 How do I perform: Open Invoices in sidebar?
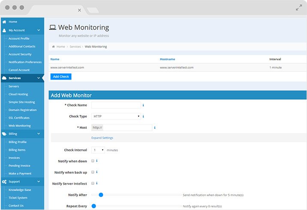(14, 158)
